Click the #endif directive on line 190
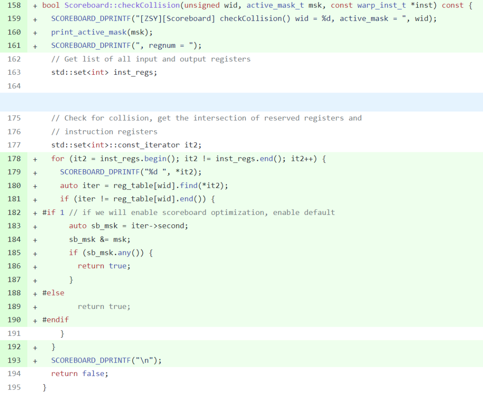 pos(55,320)
